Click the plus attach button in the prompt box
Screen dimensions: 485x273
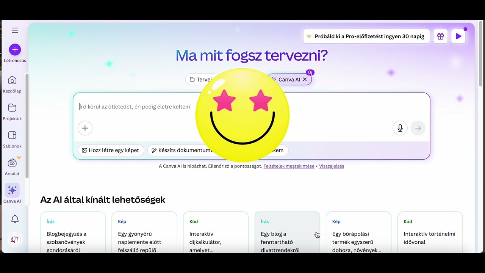pyautogui.click(x=85, y=128)
